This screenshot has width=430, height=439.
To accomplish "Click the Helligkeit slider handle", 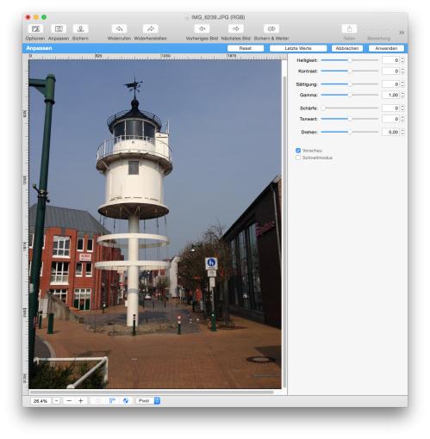I will click(350, 60).
